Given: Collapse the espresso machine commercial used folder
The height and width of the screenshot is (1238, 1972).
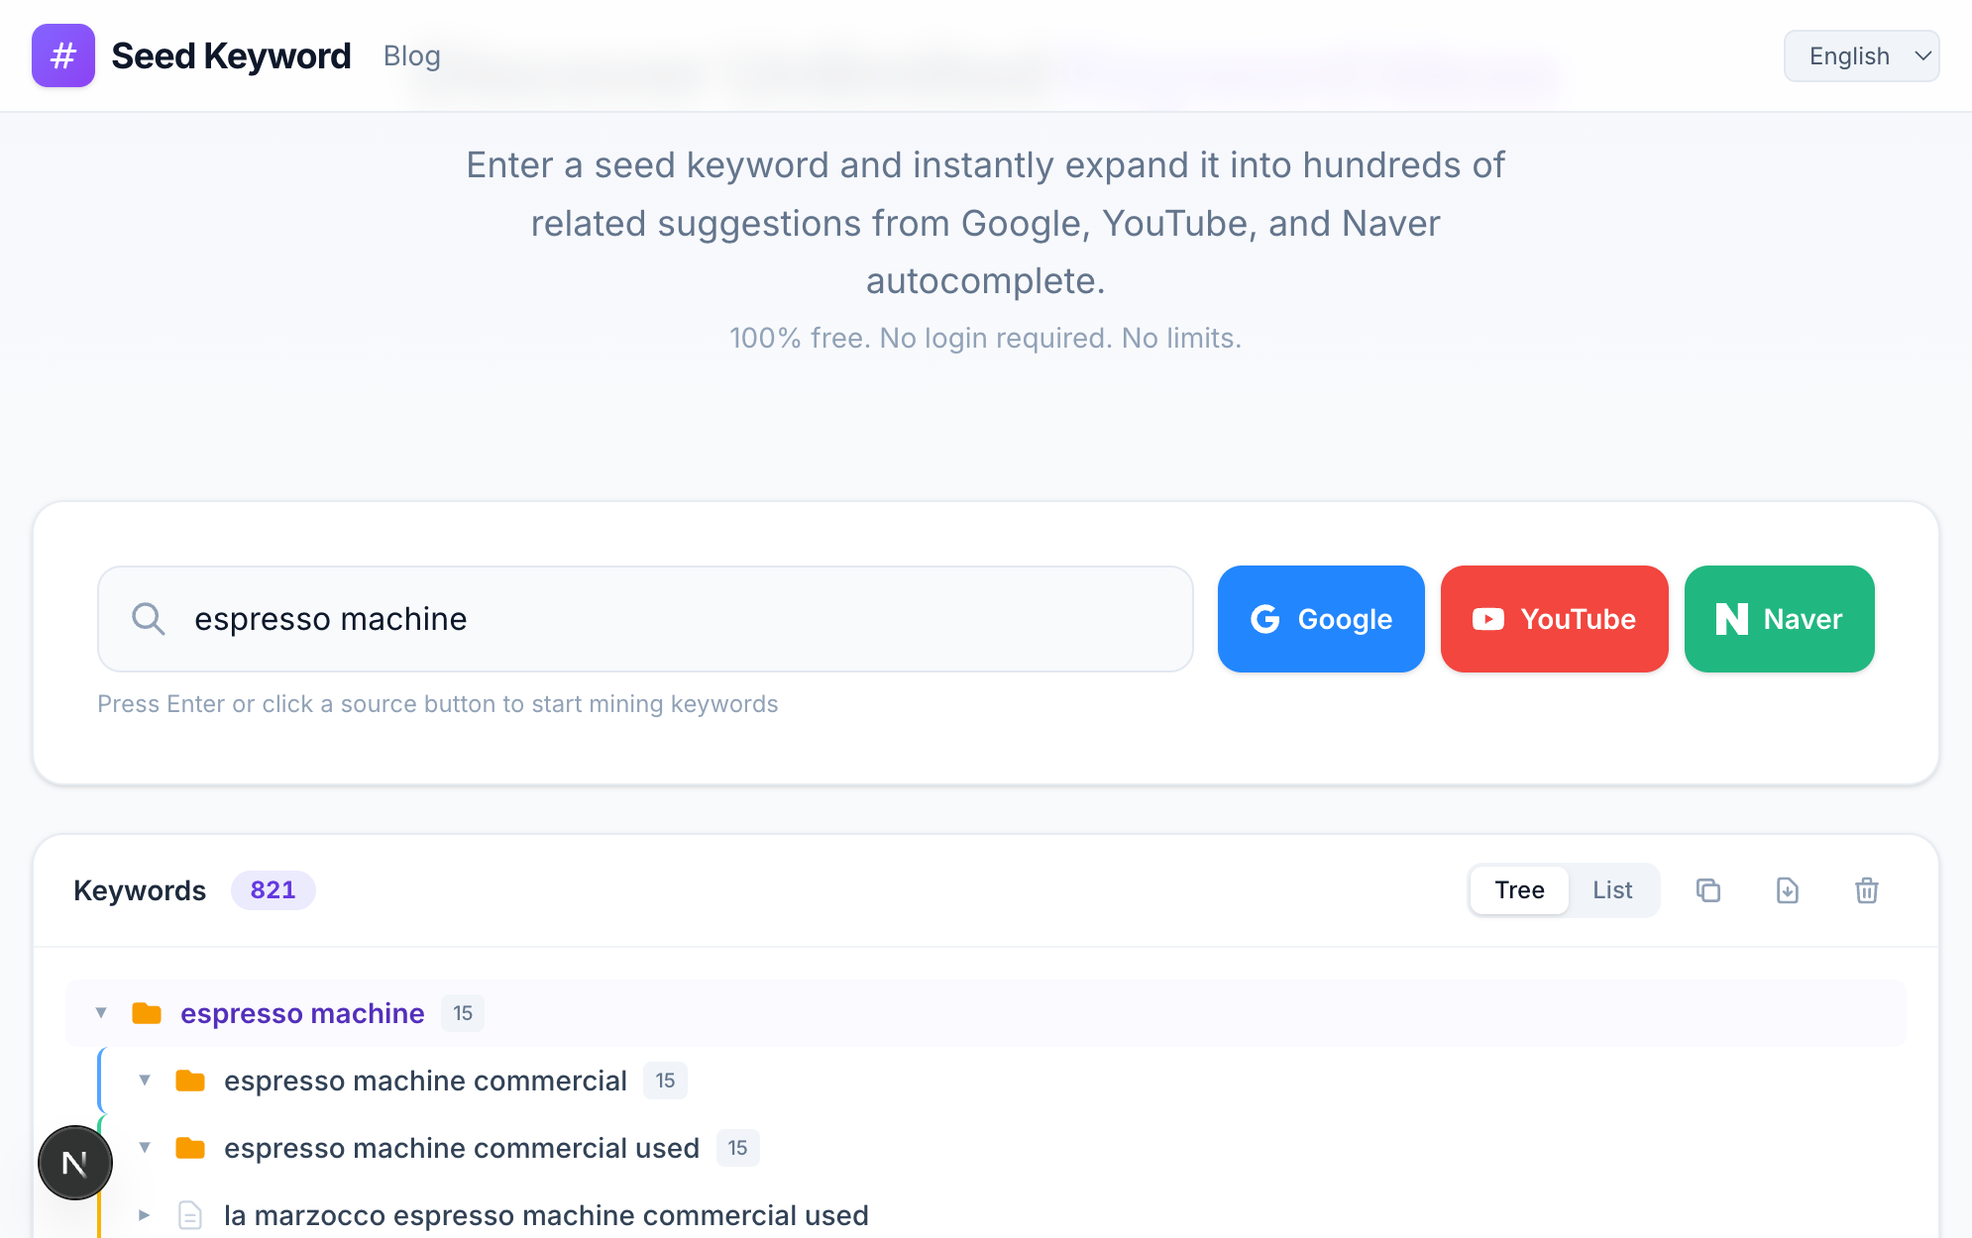Looking at the screenshot, I should pyautogui.click(x=145, y=1148).
